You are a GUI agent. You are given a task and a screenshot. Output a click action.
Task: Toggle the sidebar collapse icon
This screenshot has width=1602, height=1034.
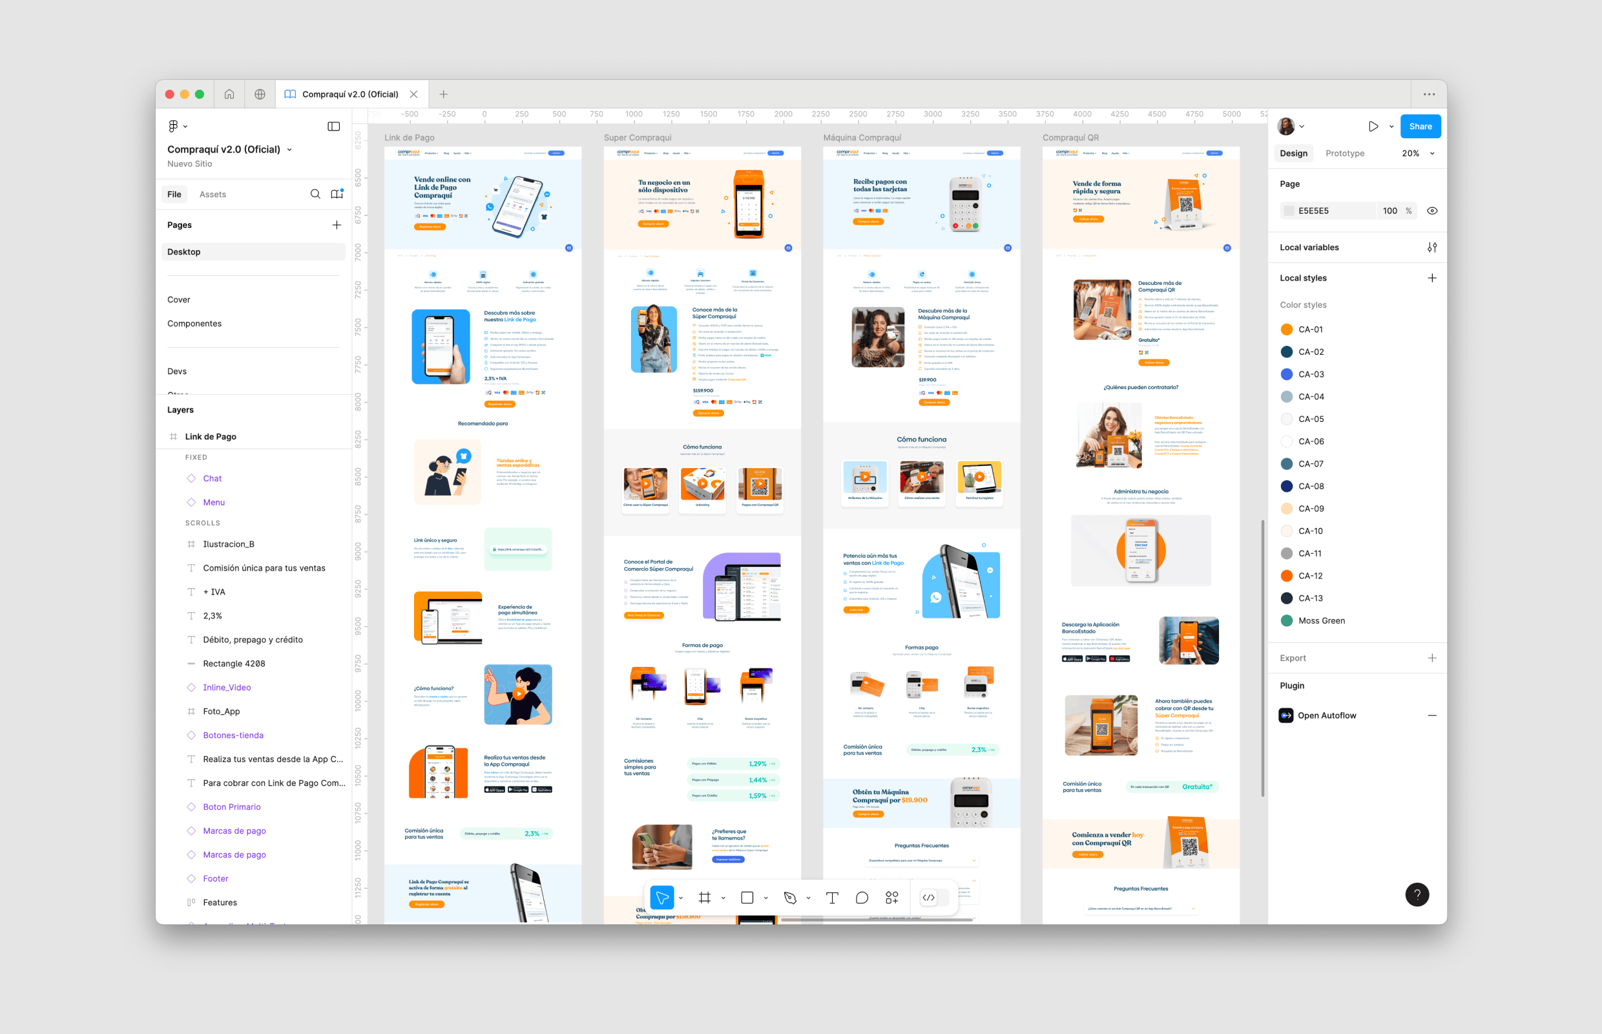(333, 126)
